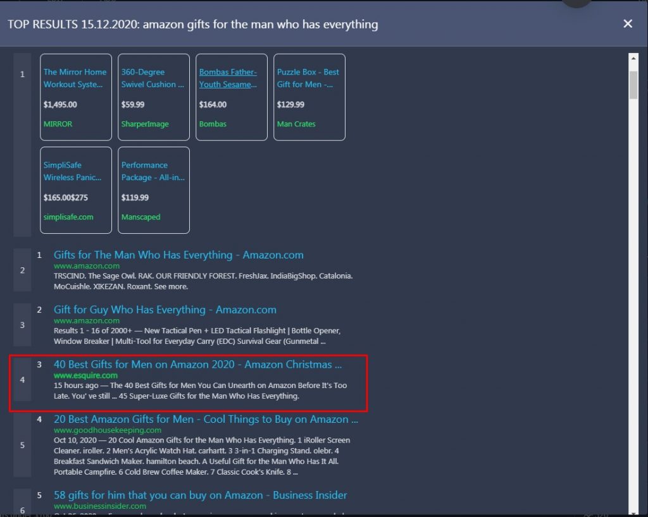This screenshot has width=648, height=517.
Task: Click the TRSCIND Sage Owl snippet text
Action: point(203,281)
